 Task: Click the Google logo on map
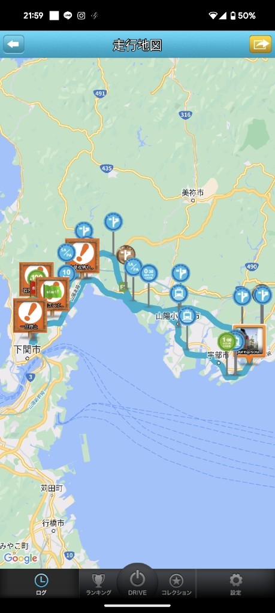[x=21, y=559]
